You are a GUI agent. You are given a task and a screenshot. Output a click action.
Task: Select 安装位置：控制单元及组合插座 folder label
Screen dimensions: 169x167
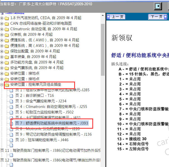click(36, 85)
